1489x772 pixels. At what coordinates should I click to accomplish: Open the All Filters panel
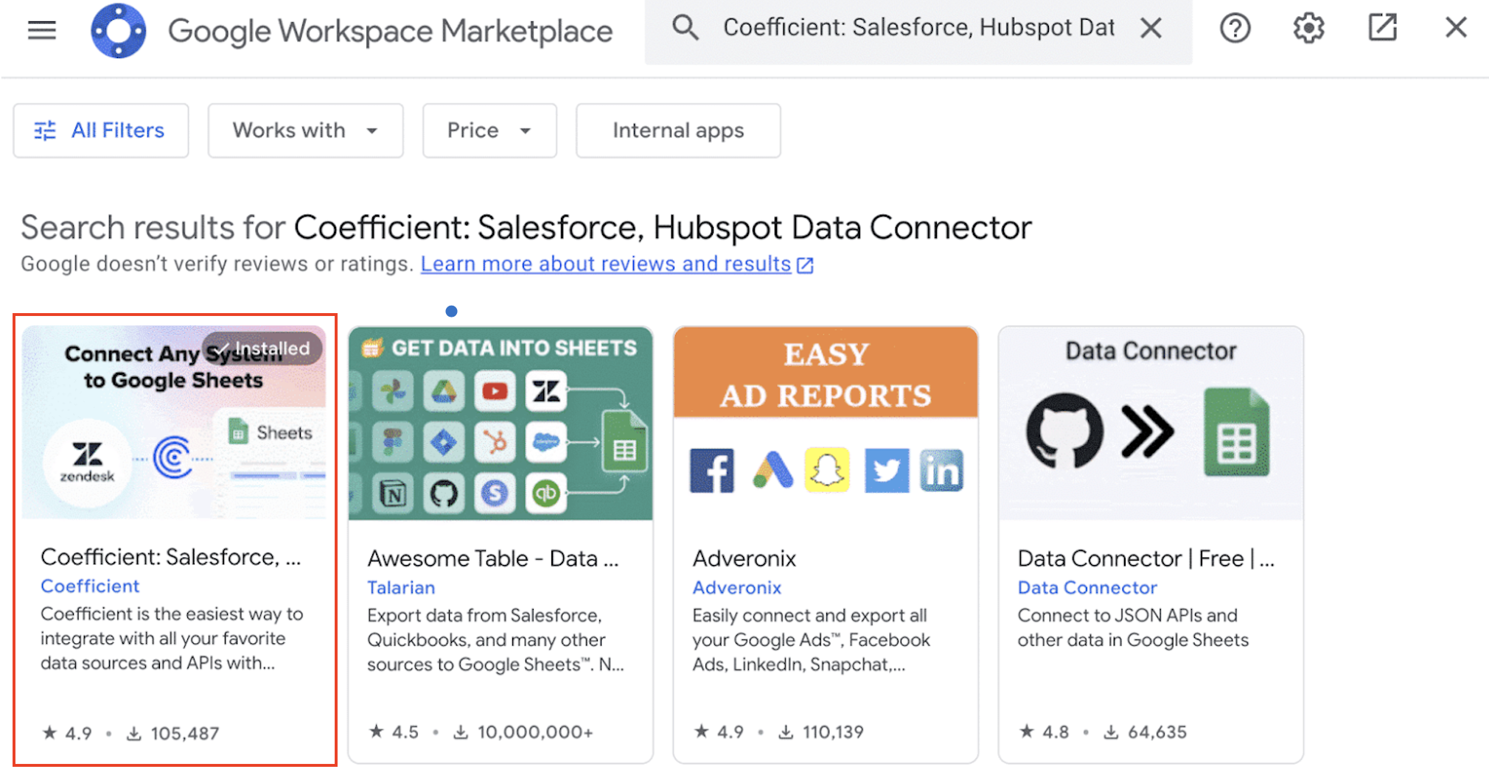click(x=101, y=130)
